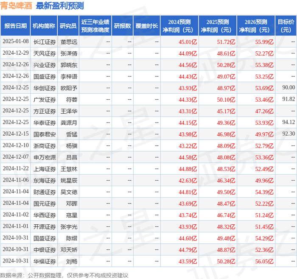Select 中银证券 institution cell
The width and height of the screenshot is (297, 279).
point(45,250)
